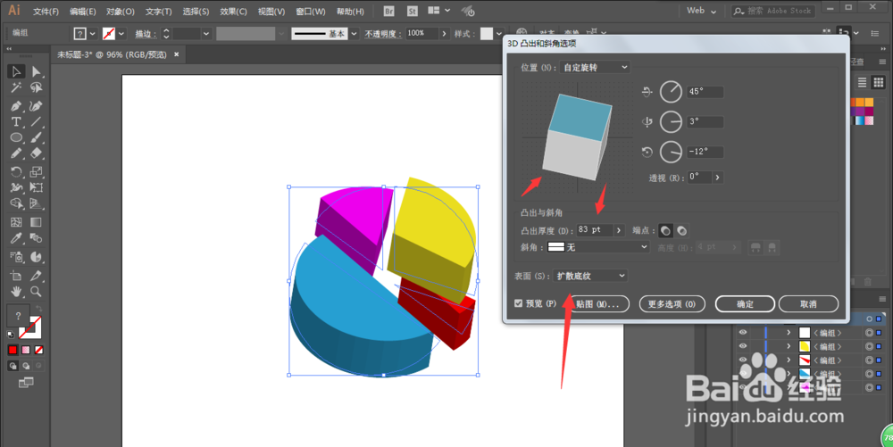This screenshot has width=893, height=447.
Task: Select the Line Segment tool
Action: (36, 121)
